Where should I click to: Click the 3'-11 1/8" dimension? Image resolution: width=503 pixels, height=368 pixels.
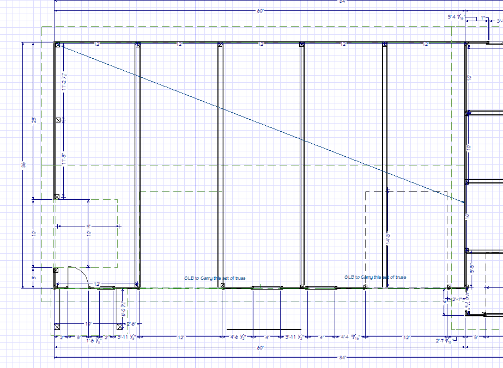[x=127, y=337]
